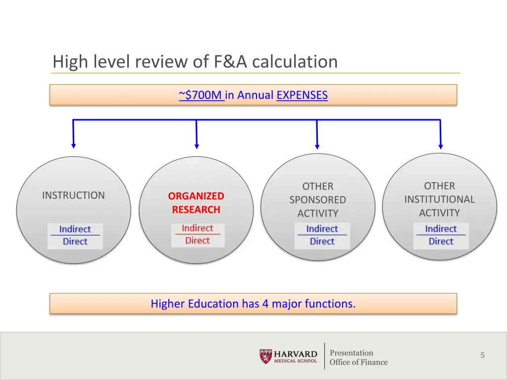This screenshot has width=507, height=380.
Task: Click the slide number 5
Action: (482, 355)
